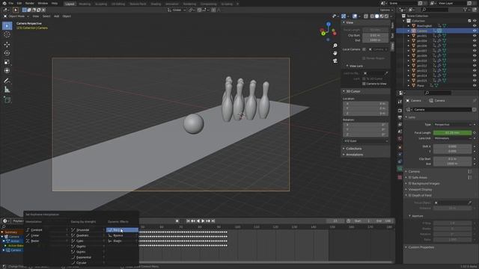This screenshot has height=269, width=479.
Task: Enable the Safe Areas checkbox
Action: pyautogui.click(x=410, y=178)
